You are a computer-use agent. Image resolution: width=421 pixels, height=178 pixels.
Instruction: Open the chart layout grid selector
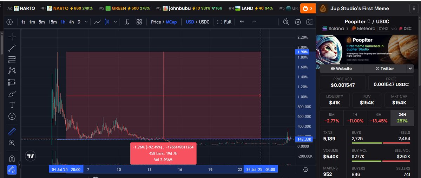point(139,22)
